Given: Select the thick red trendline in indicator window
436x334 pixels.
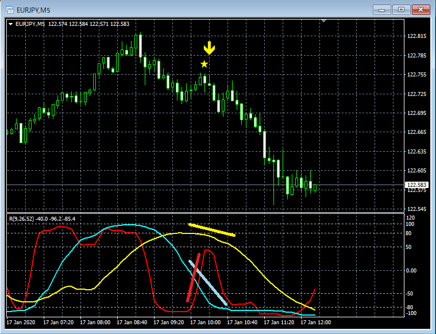Looking at the screenshot, I should pos(193,278).
